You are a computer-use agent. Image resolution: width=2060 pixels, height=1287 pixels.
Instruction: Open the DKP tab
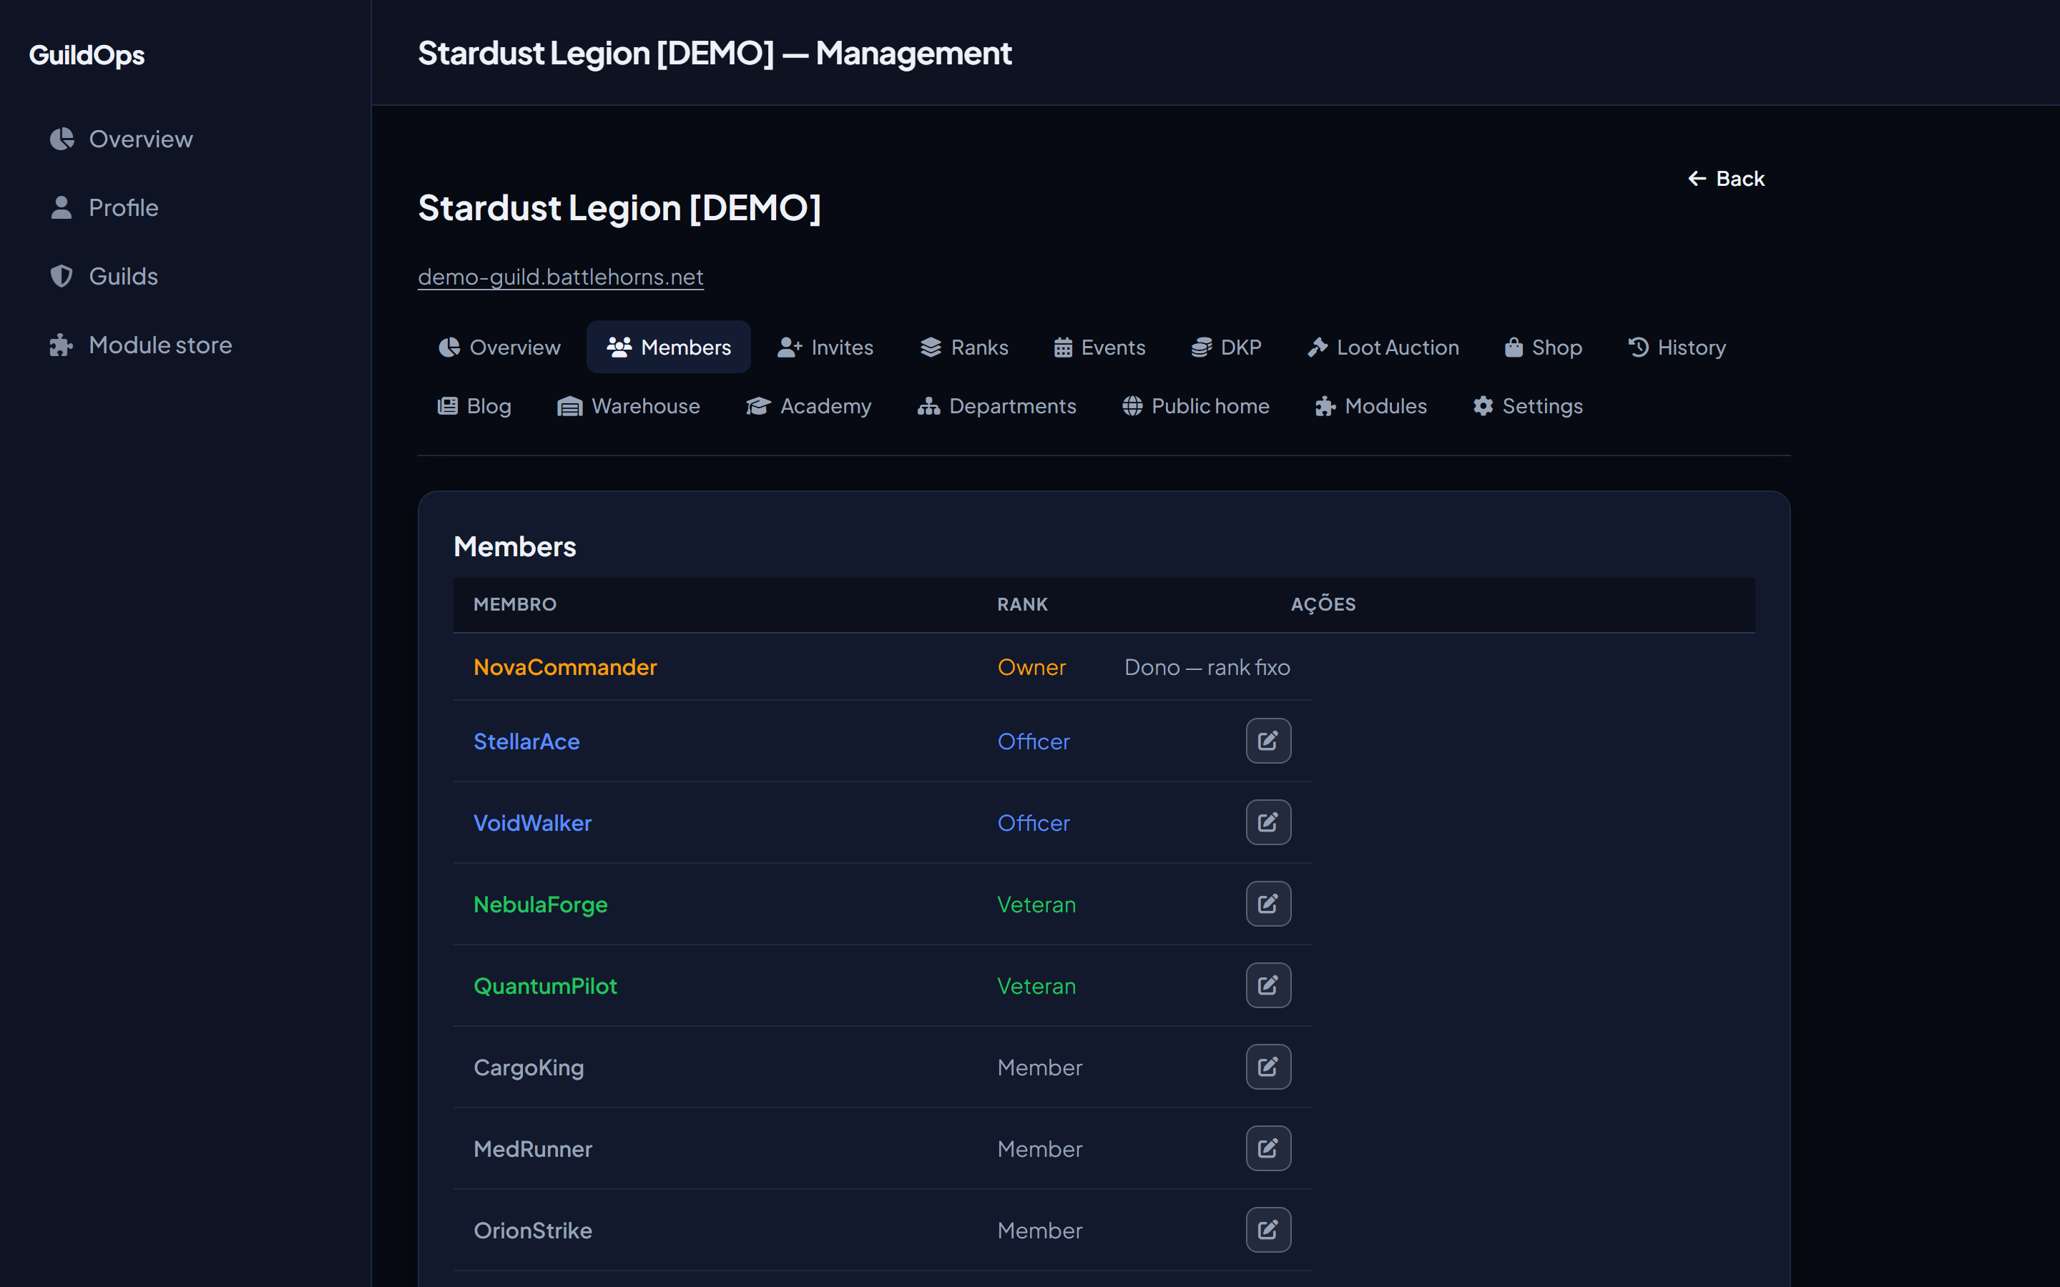click(1226, 347)
